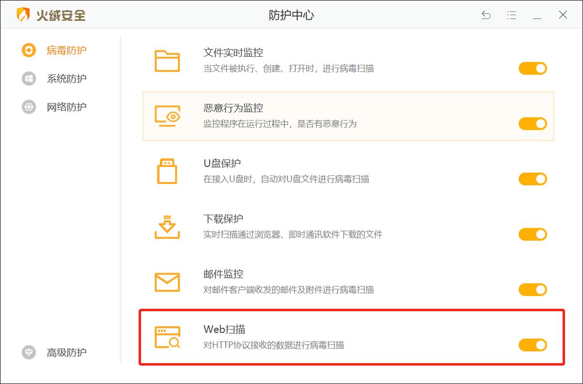Turn off the Web扫描 toggle

[x=533, y=345]
